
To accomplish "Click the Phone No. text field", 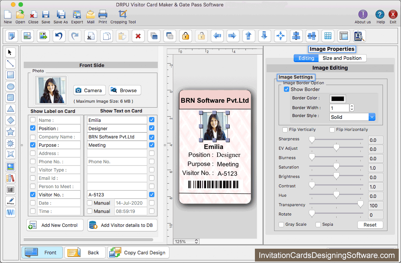I will [x=117, y=161].
